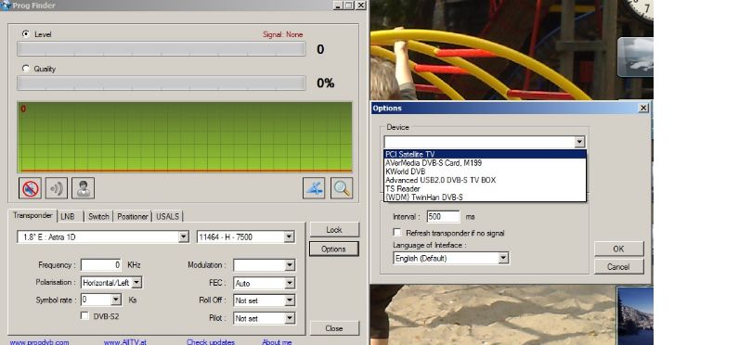
Task: Open the FEC dropdown set to Auto
Action: tap(290, 284)
